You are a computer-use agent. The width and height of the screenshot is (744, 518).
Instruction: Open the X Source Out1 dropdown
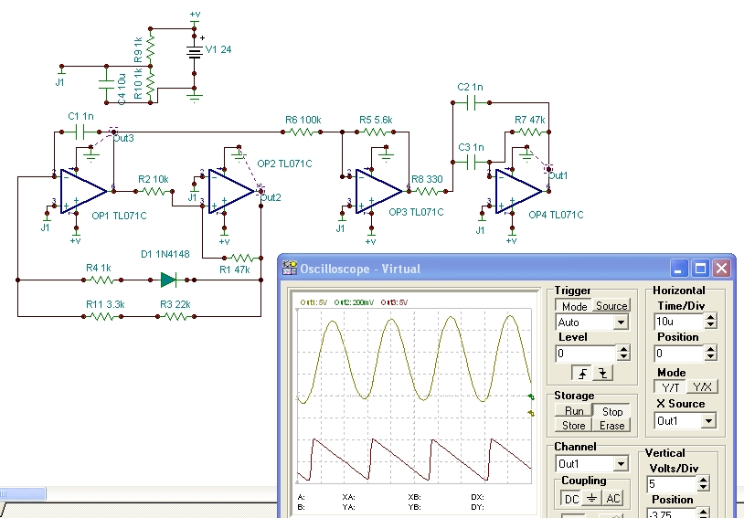click(x=708, y=421)
